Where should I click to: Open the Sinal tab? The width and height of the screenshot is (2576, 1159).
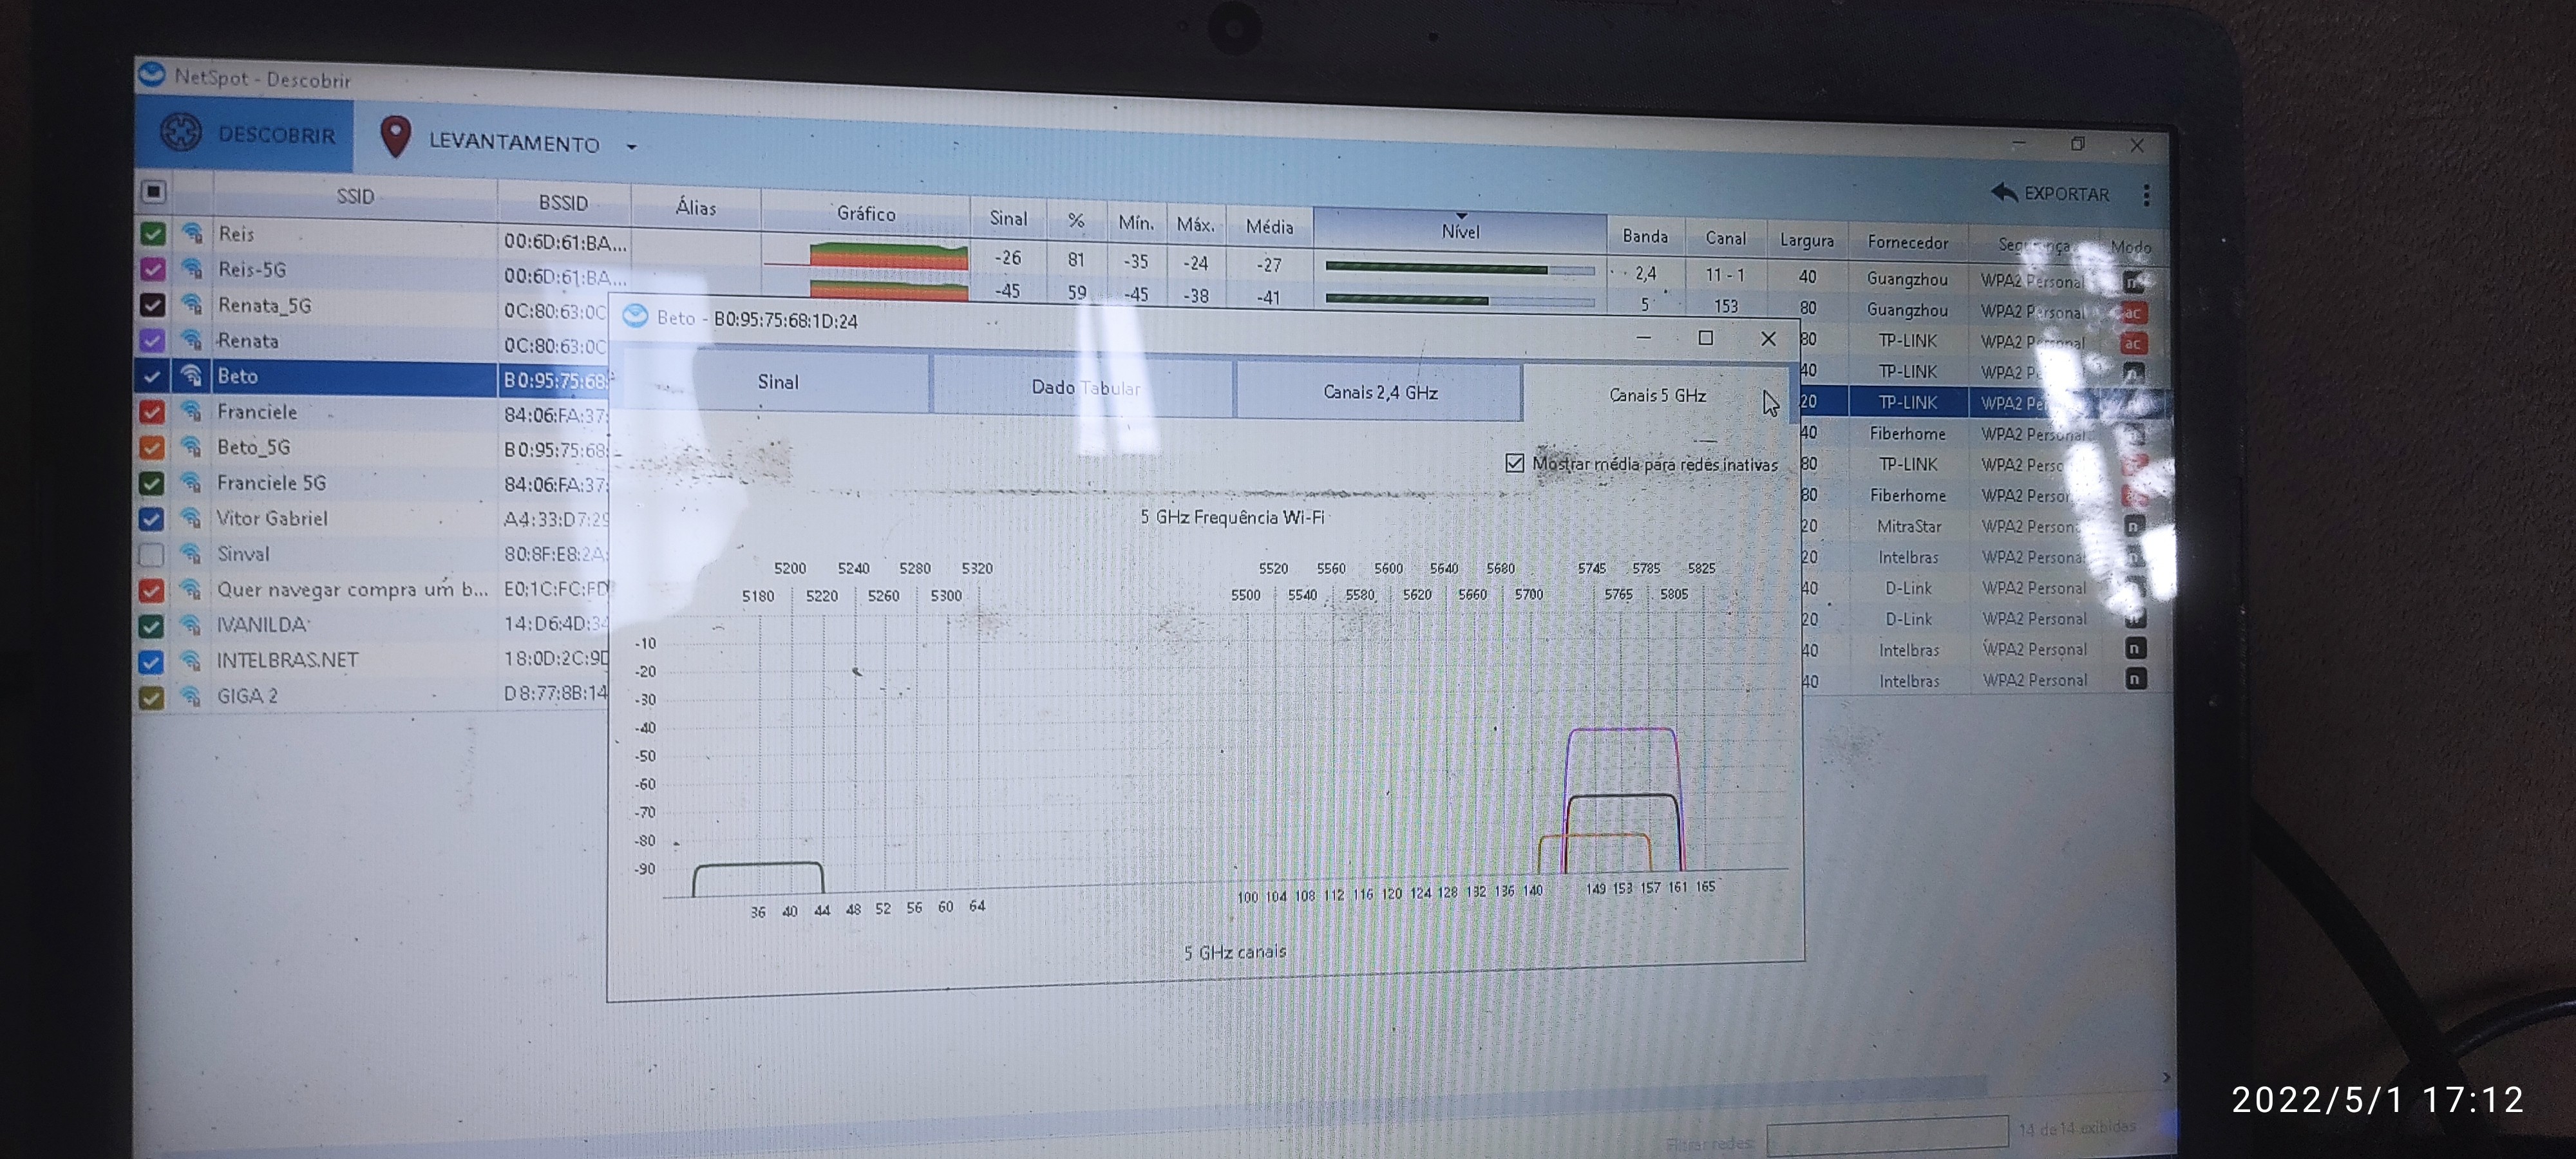click(x=777, y=382)
